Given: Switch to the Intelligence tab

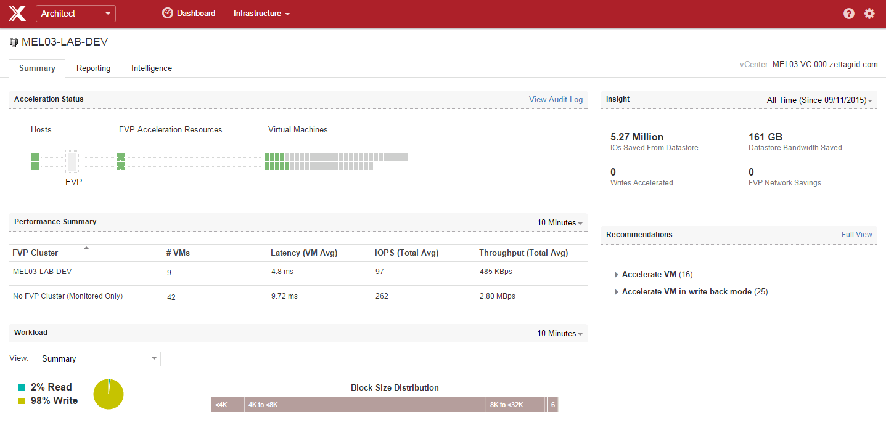Looking at the screenshot, I should (152, 68).
